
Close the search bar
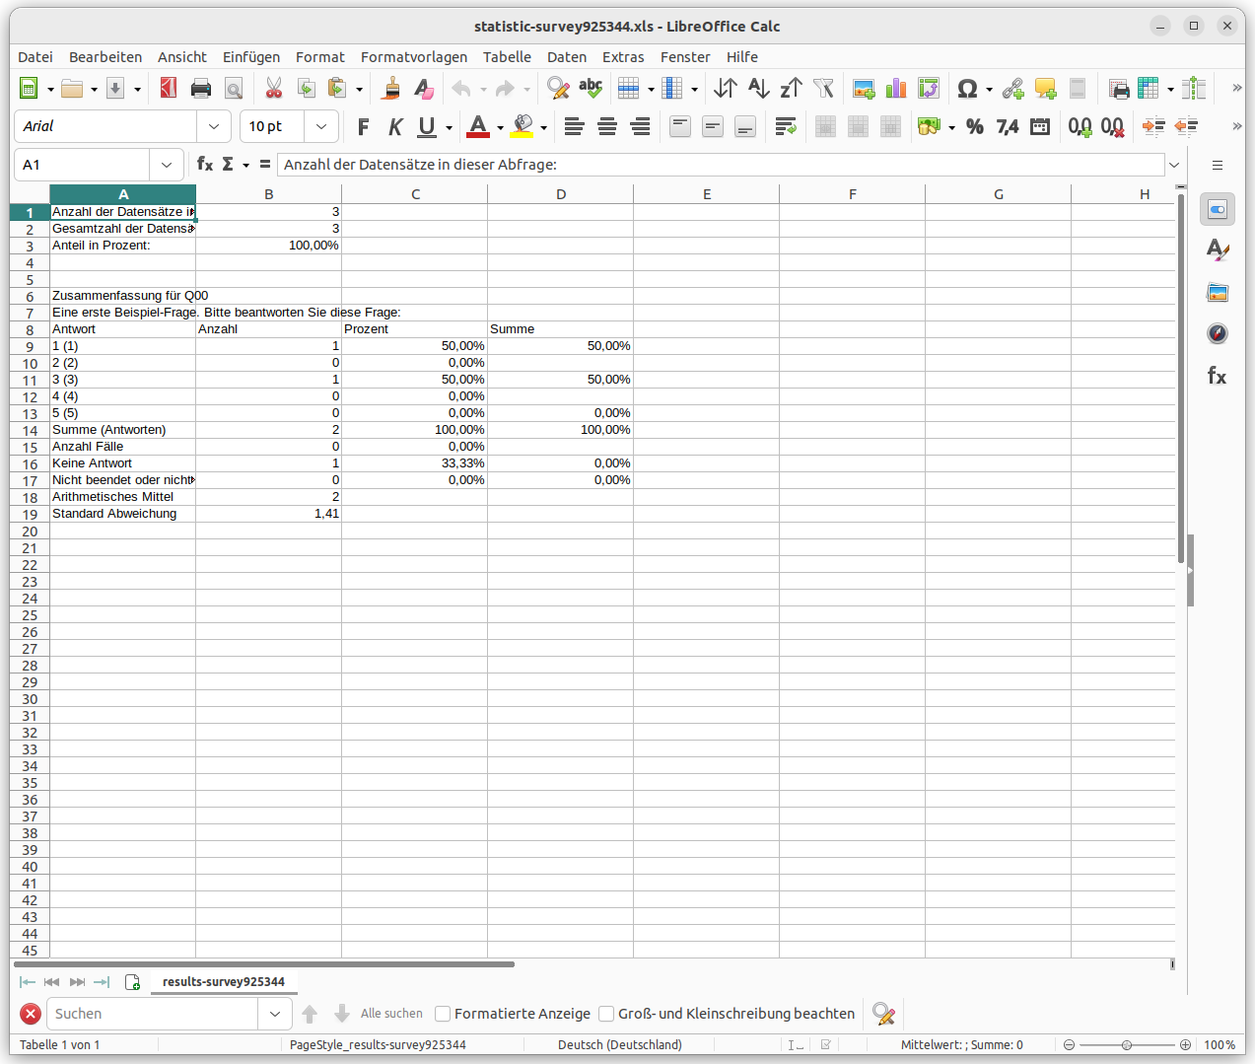coord(31,1014)
